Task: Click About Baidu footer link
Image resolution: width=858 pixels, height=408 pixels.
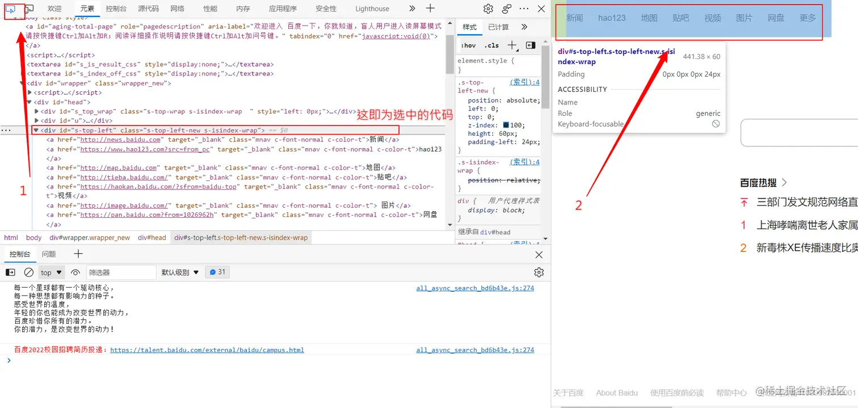Action: 617,393
